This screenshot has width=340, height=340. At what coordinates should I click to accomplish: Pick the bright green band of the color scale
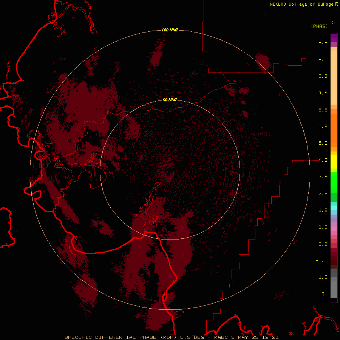pyautogui.click(x=334, y=182)
